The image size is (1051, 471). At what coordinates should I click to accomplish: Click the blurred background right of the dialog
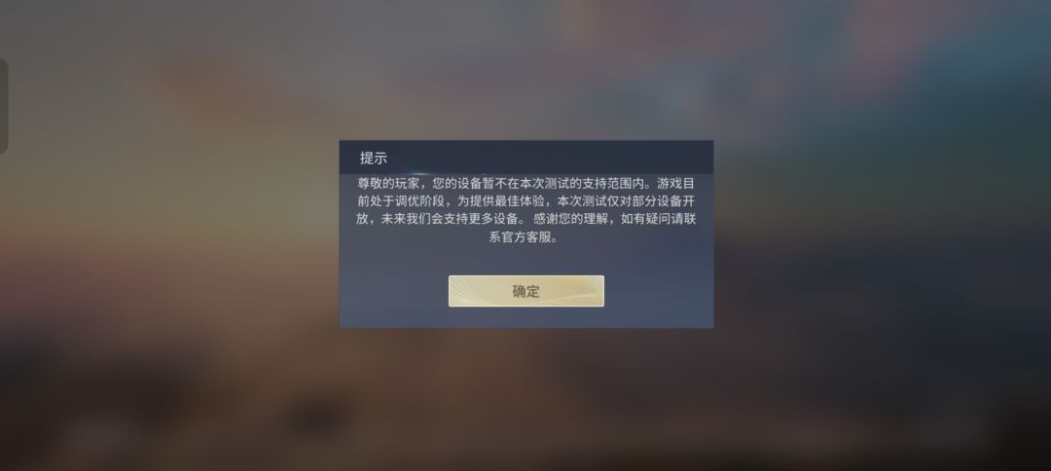coord(871,235)
